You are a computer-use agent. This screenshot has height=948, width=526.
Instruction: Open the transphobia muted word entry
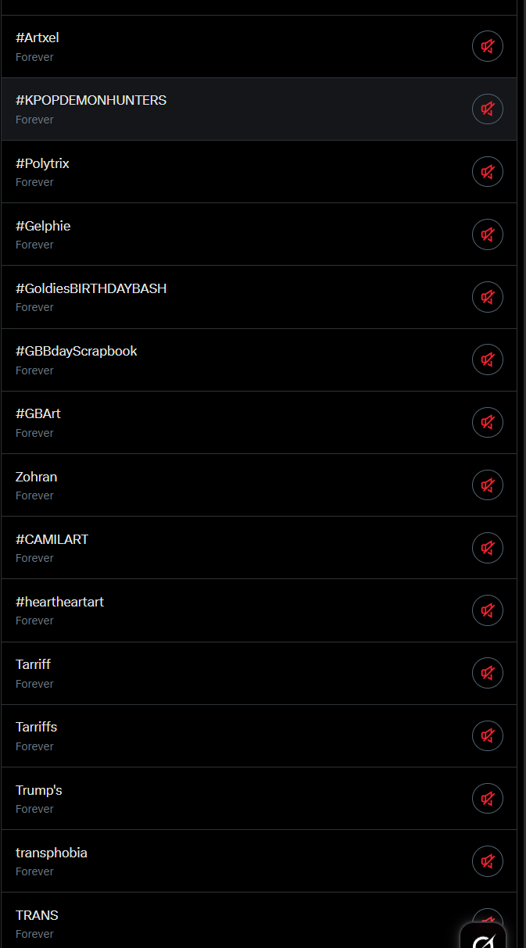234,861
